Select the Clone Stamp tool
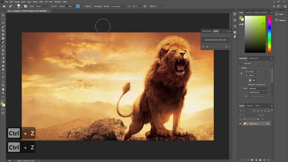 tap(3, 50)
